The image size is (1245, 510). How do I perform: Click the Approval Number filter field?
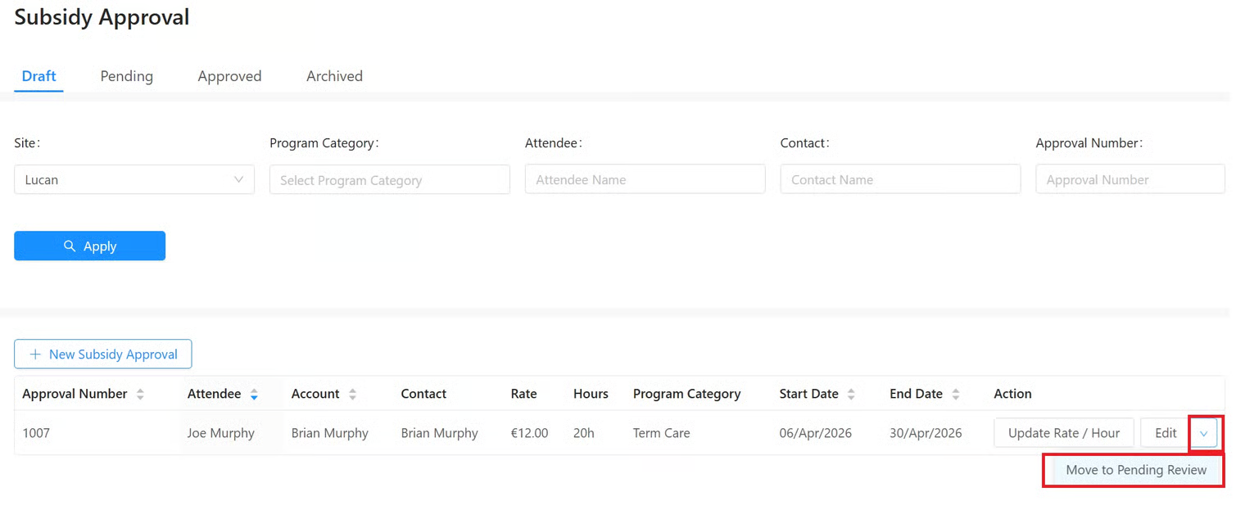coord(1130,179)
